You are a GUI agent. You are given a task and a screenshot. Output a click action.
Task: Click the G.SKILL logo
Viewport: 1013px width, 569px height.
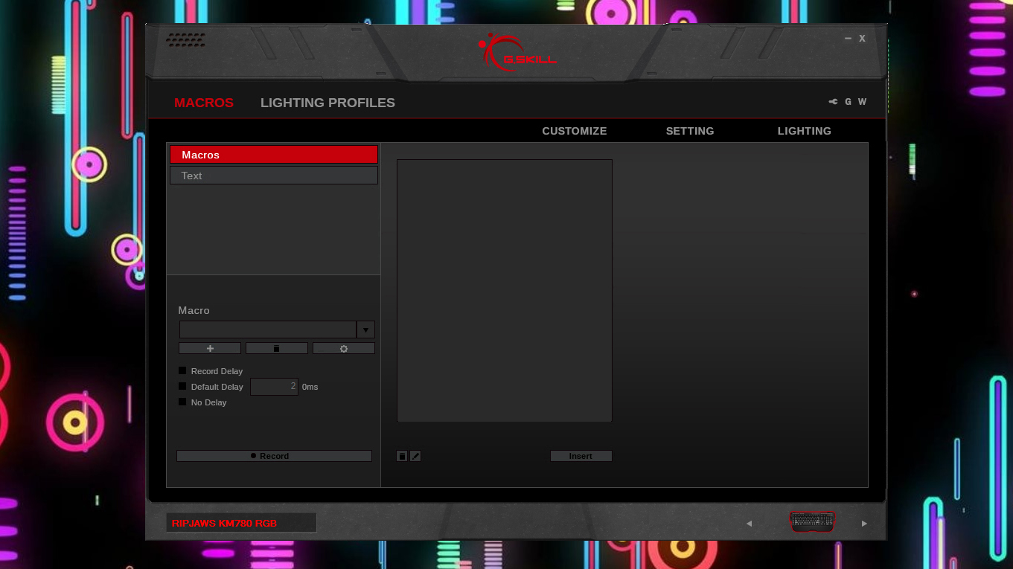(x=517, y=52)
